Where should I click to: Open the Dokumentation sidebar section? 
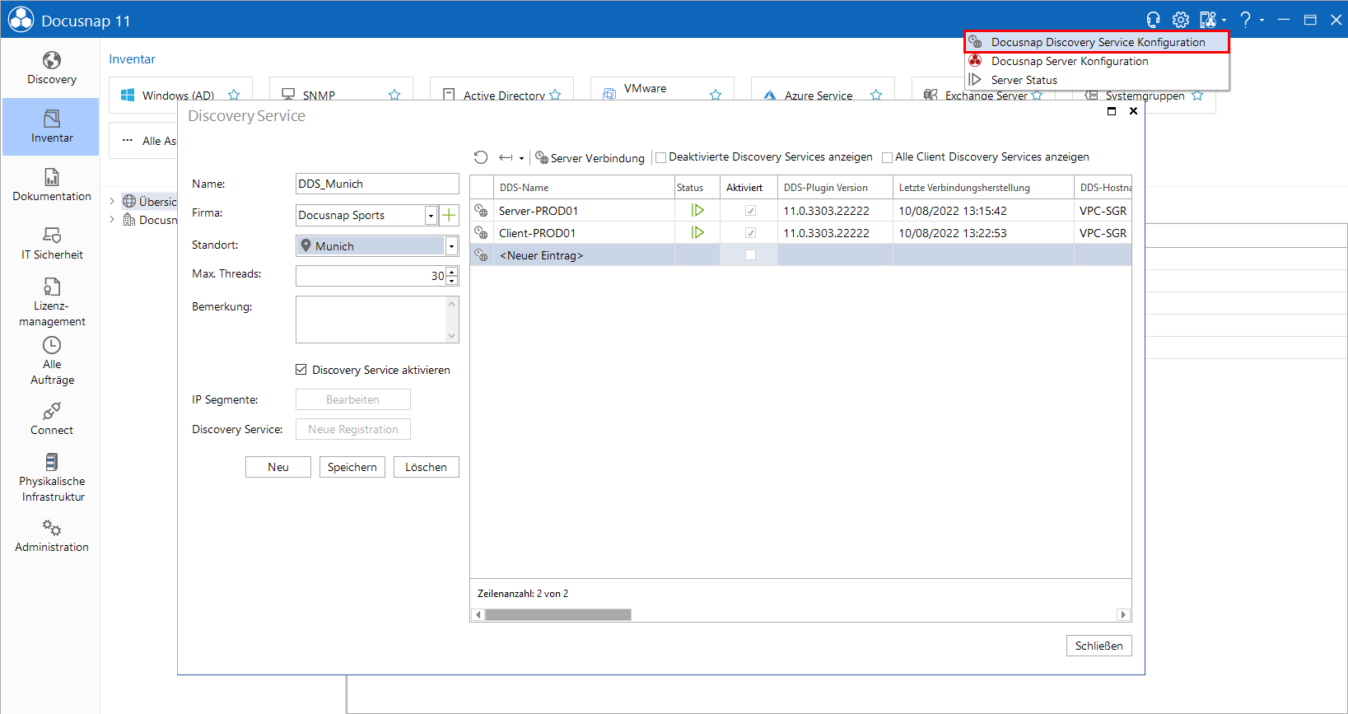(x=51, y=185)
